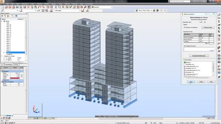221x124 pixels.
Task: Open the node selection dropdown on second toolbar
Action: (17, 11)
